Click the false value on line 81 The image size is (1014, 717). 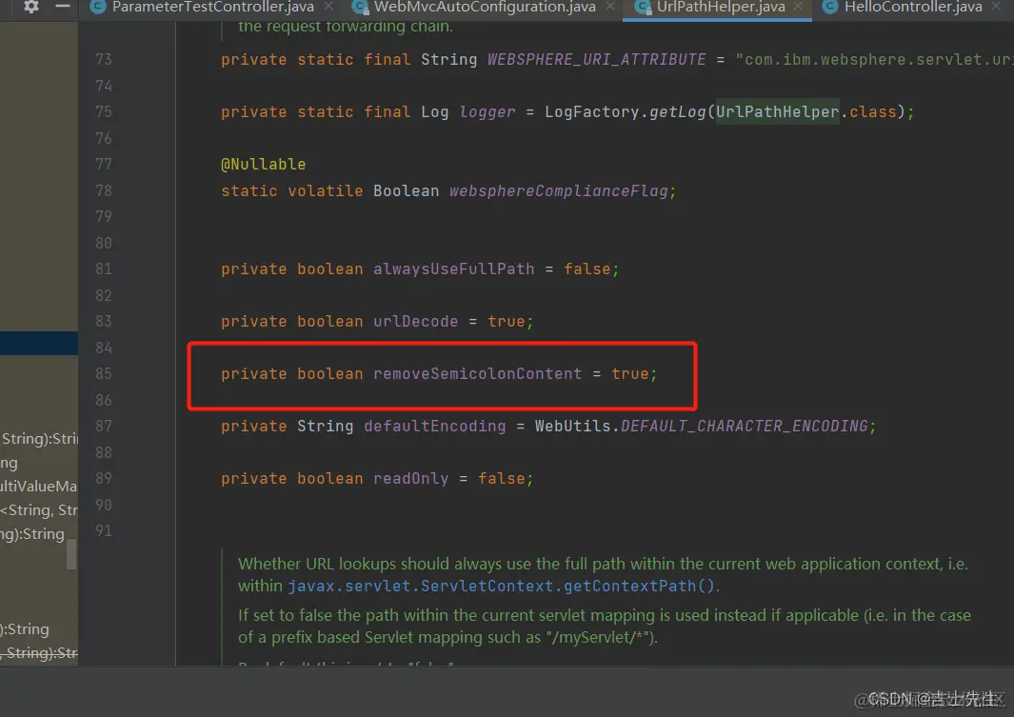click(587, 269)
